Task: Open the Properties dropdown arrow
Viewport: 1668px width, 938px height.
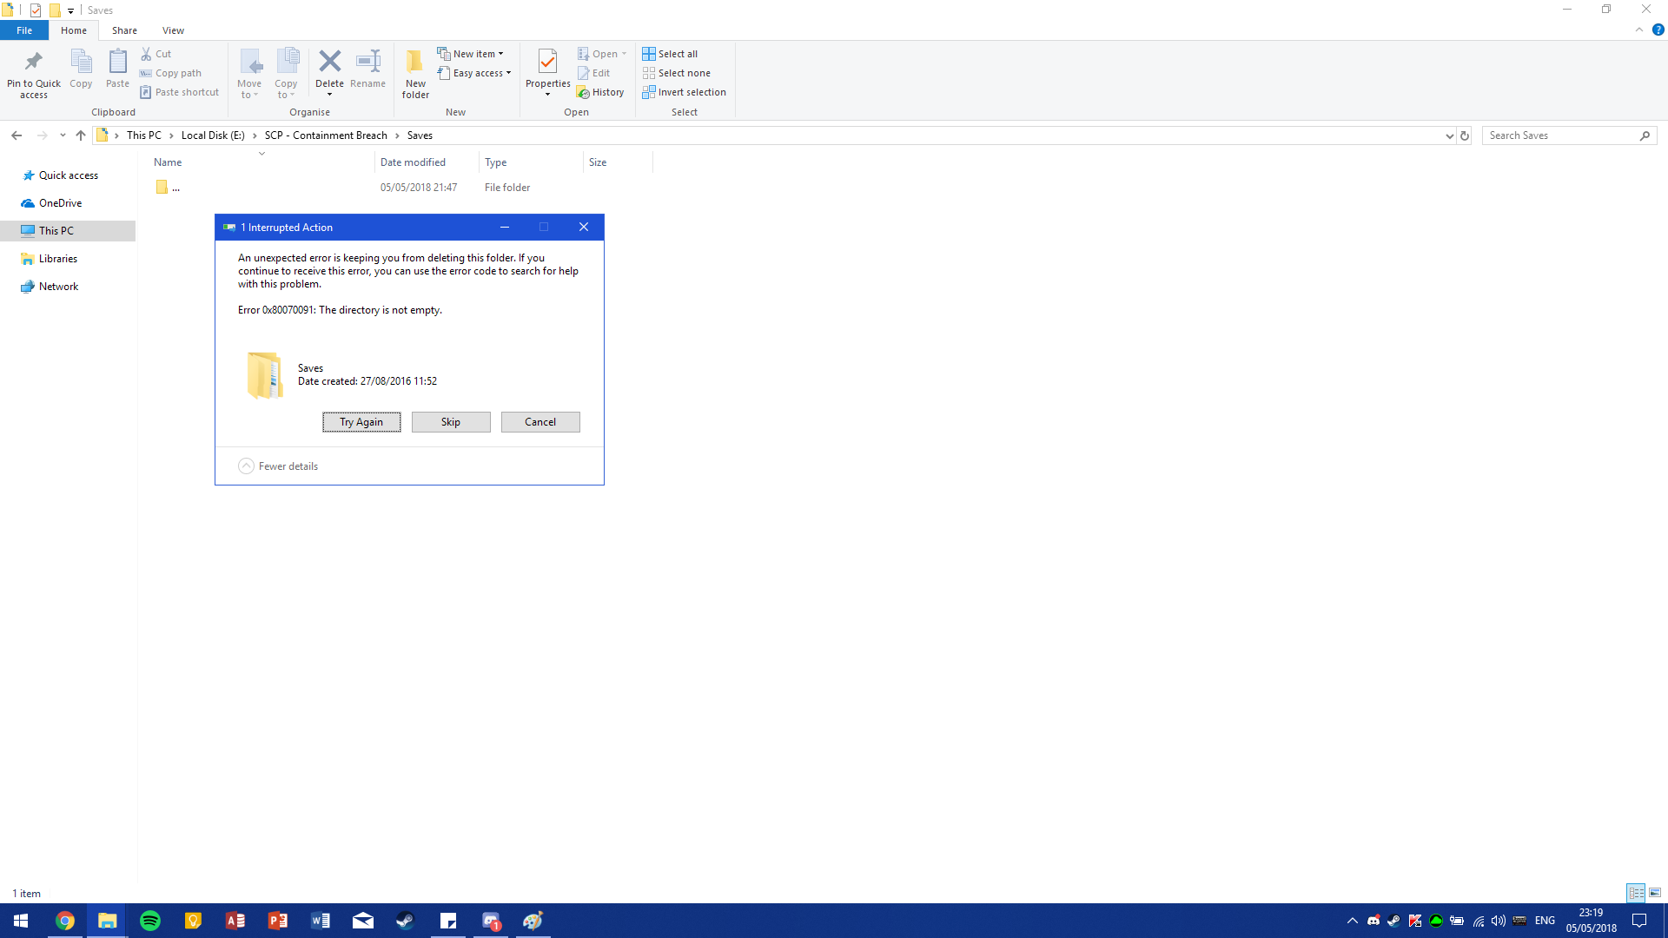Action: (547, 95)
